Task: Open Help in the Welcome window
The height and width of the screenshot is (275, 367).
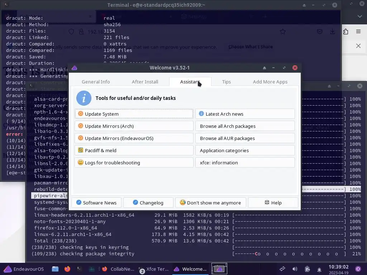Action: (x=273, y=203)
